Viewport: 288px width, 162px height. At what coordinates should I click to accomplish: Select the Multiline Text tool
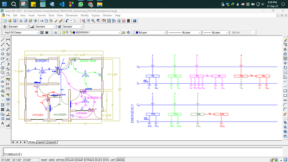coord(3,123)
